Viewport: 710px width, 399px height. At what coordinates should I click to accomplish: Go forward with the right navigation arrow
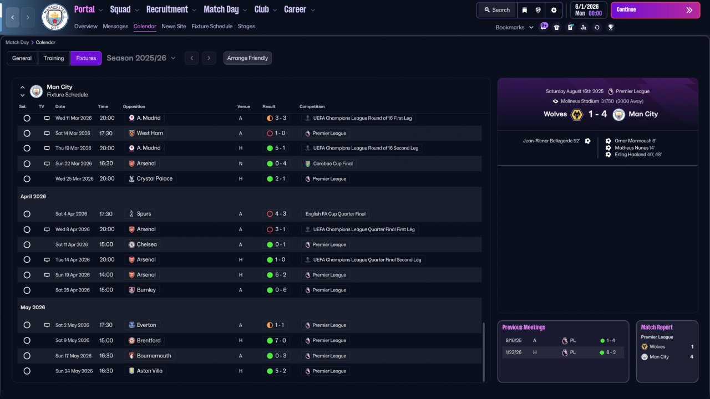pos(28,18)
